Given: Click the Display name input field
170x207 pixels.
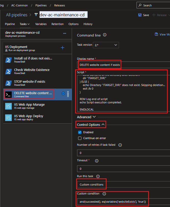Looking at the screenshot, I should point(124,65).
